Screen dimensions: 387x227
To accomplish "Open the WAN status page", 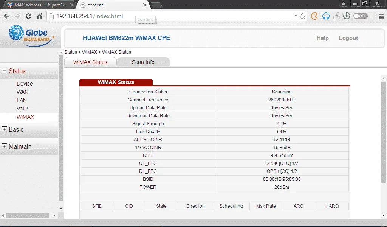I will [22, 92].
